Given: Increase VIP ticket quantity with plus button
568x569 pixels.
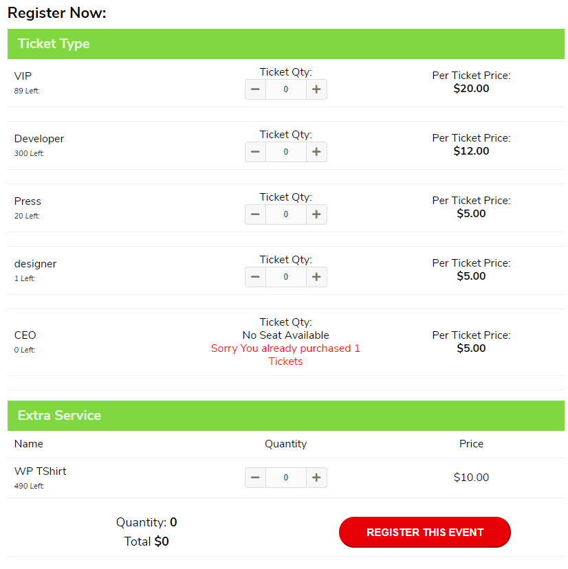Looking at the screenshot, I should coord(316,89).
